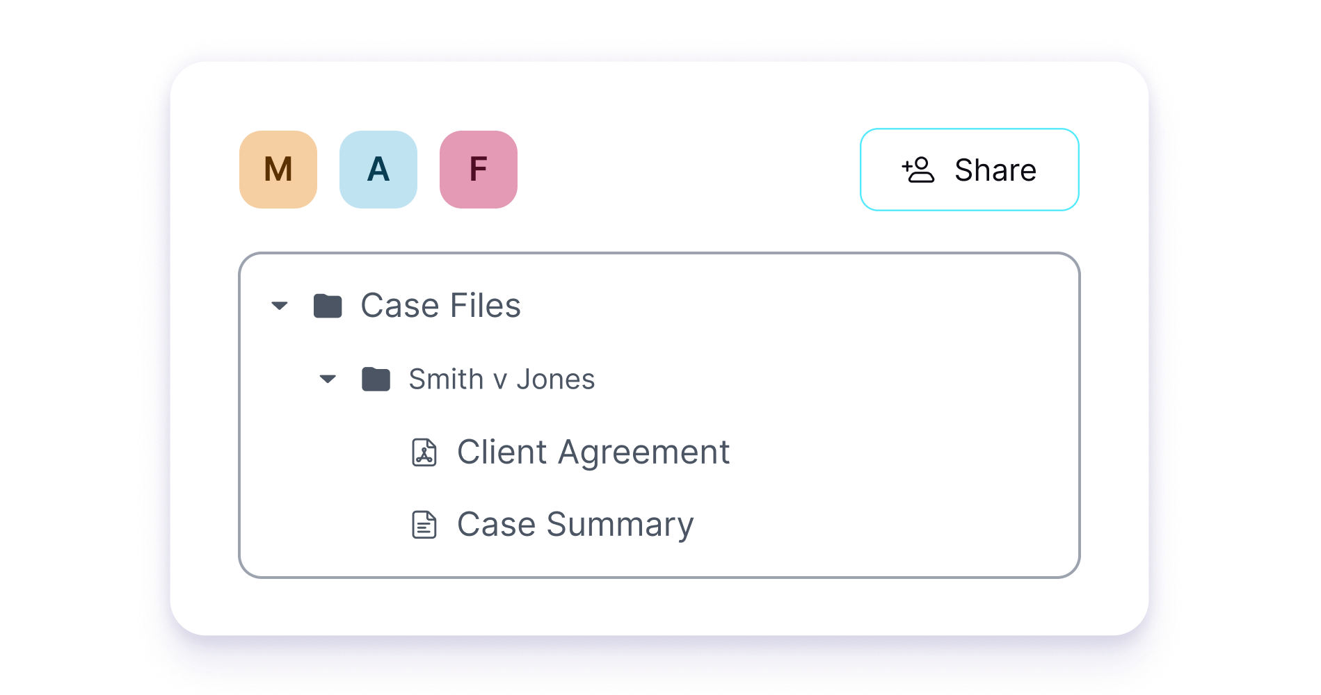Click the letter M in the orange avatar
Screen dimensions: 1321x695
[x=278, y=170]
